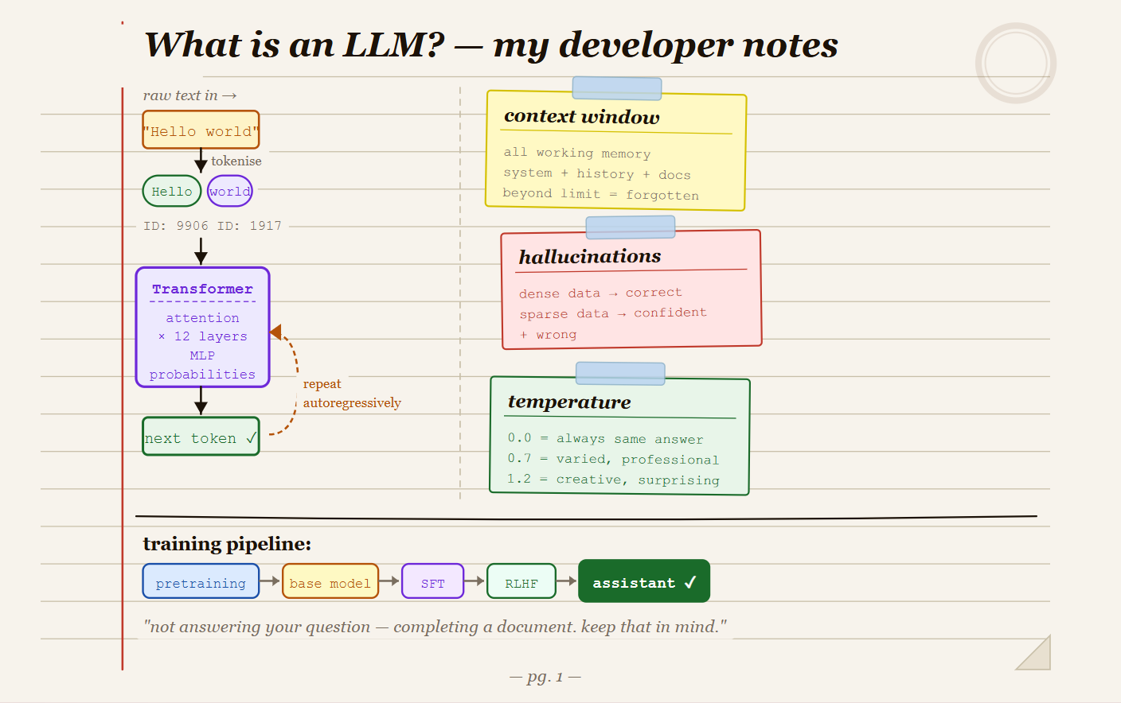Click the Transformer block heading

click(x=202, y=289)
